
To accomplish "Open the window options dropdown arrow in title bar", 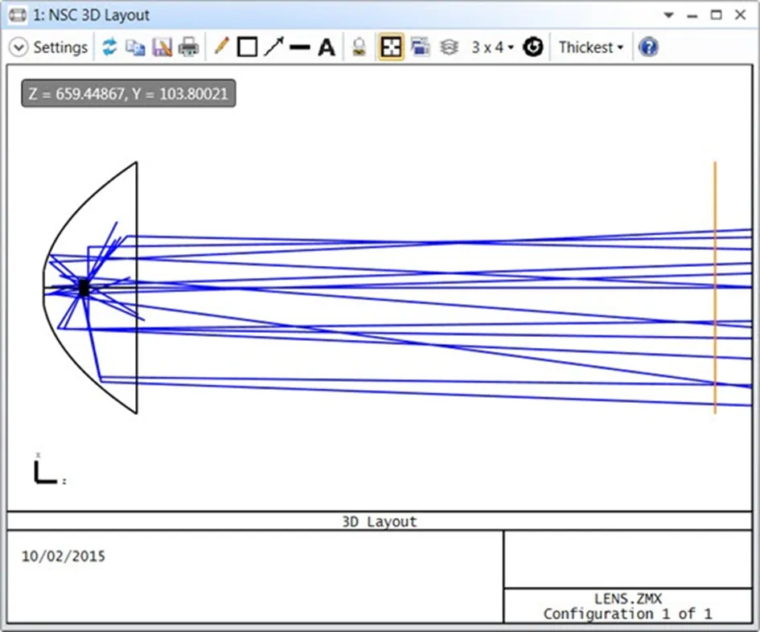I will pos(669,15).
